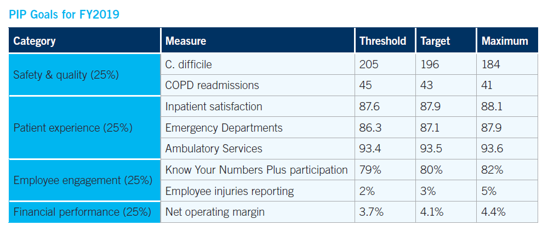Select the Ambulatory Services measure cell
This screenshot has width=548, height=231.
click(x=214, y=149)
